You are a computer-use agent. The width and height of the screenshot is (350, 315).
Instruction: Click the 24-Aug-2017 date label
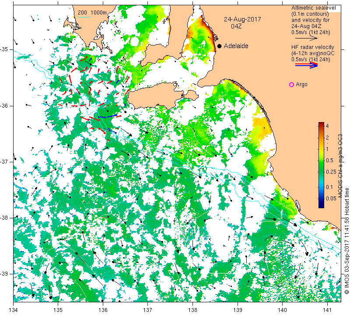tap(242, 19)
